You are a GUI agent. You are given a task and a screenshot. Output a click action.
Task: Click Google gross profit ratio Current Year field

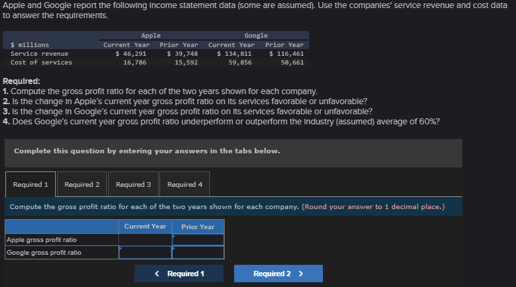point(145,253)
